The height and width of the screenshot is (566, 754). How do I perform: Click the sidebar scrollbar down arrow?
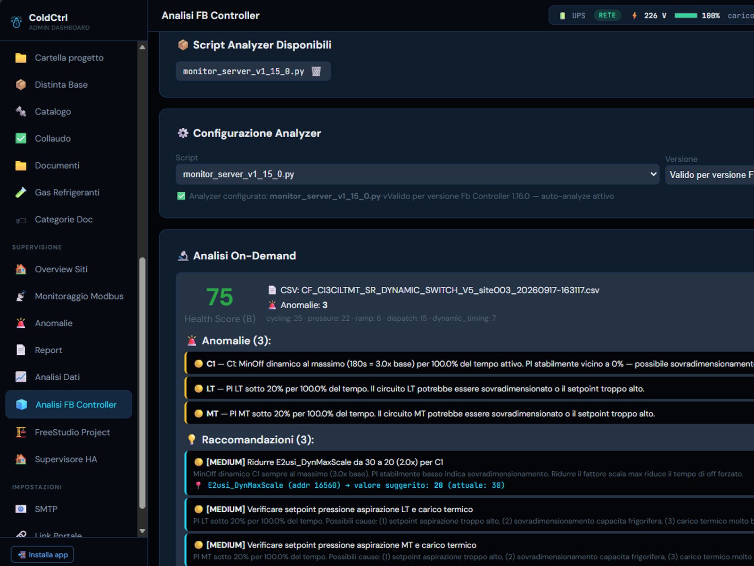click(142, 531)
